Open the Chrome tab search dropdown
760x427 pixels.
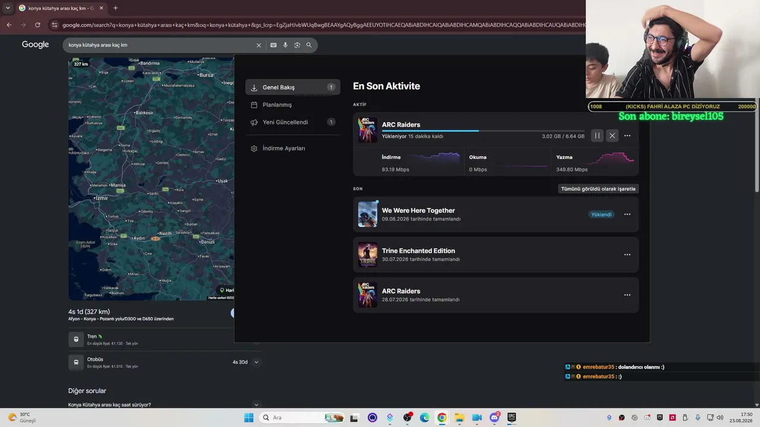coord(8,8)
